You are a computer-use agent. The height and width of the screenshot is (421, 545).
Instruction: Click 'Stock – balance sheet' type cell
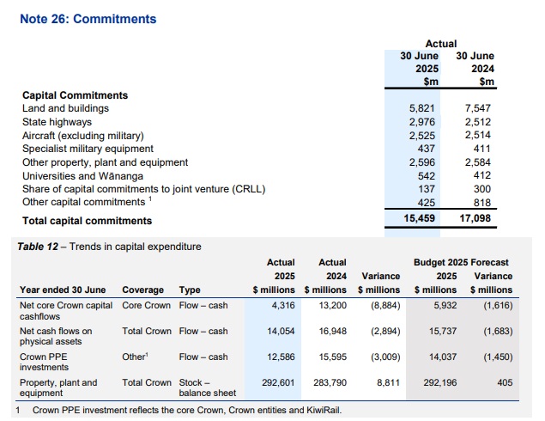coord(208,387)
